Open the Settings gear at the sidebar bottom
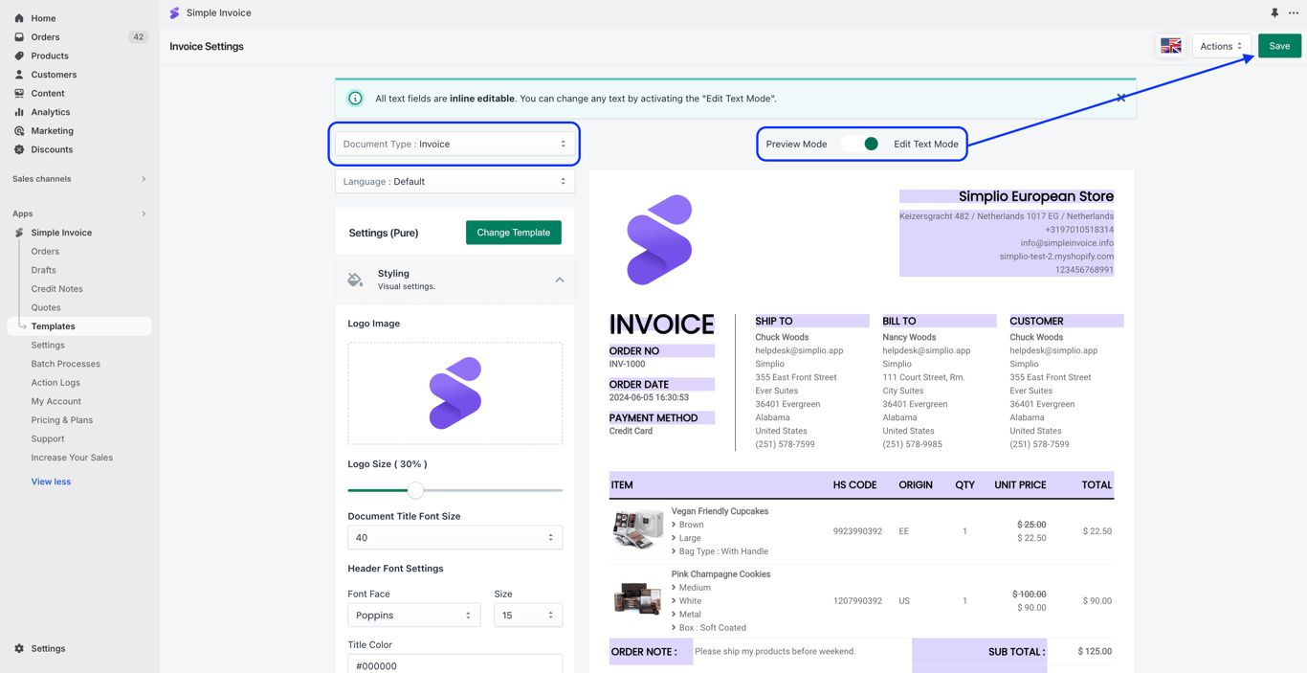 (x=19, y=648)
